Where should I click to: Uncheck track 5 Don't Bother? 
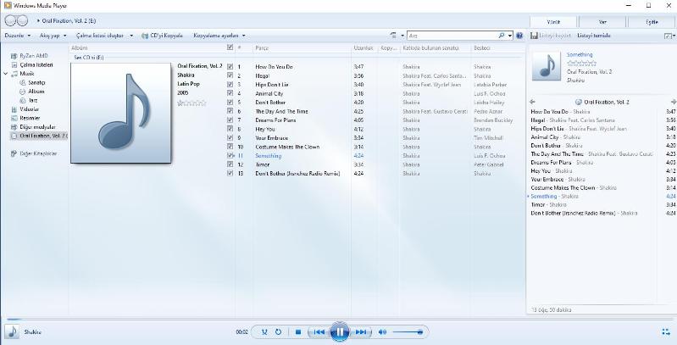click(230, 102)
